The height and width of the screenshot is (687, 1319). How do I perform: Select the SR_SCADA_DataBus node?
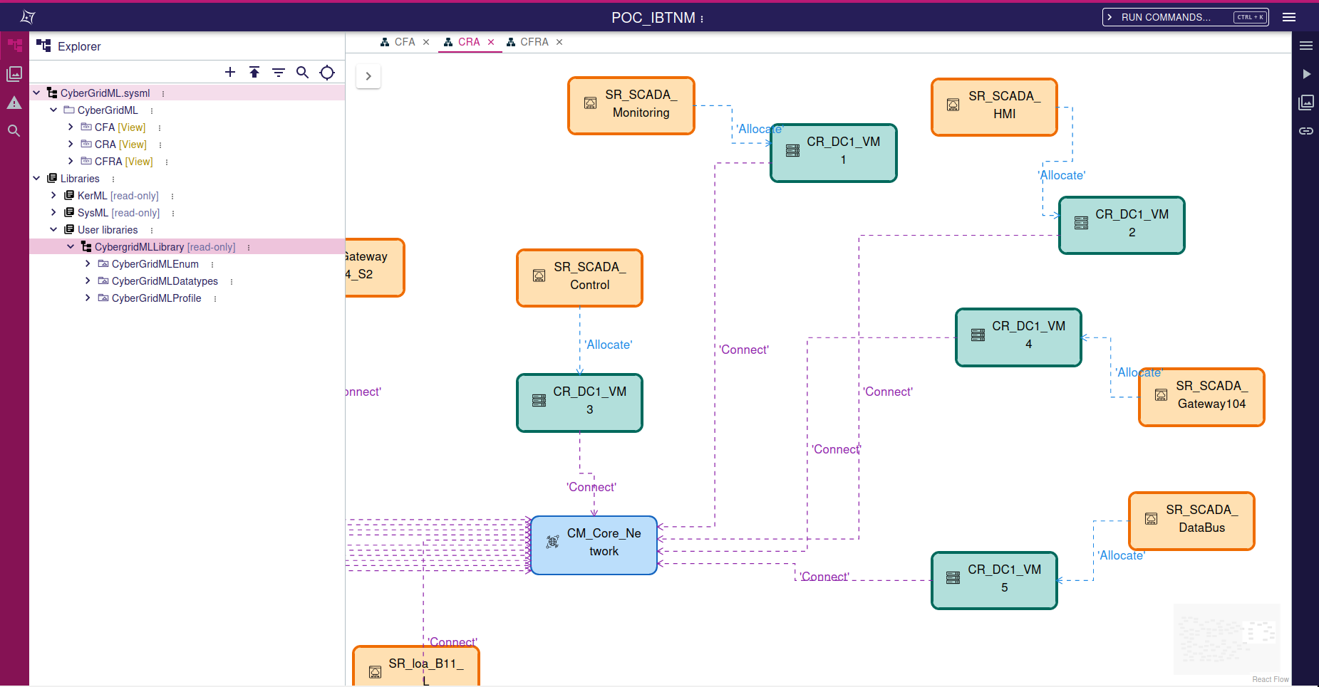tap(1191, 521)
